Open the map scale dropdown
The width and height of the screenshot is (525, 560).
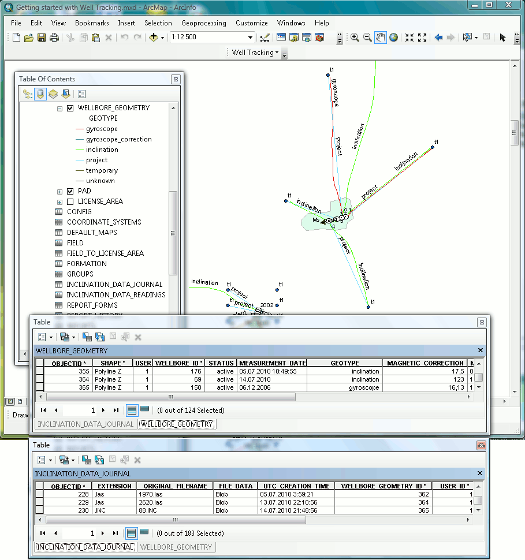click(251, 38)
